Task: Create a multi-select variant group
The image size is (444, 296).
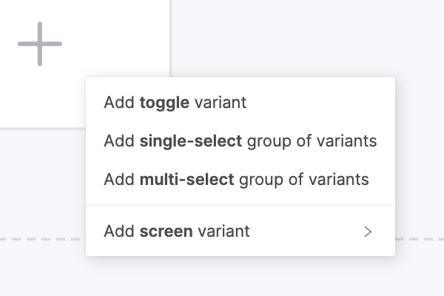Action: tap(236, 179)
